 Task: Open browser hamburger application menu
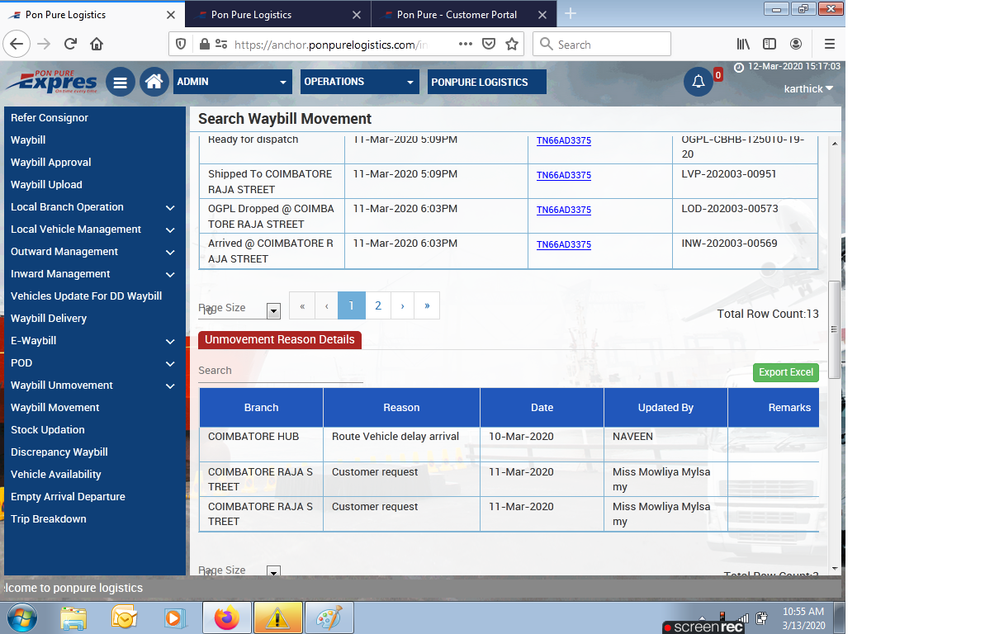coord(830,45)
